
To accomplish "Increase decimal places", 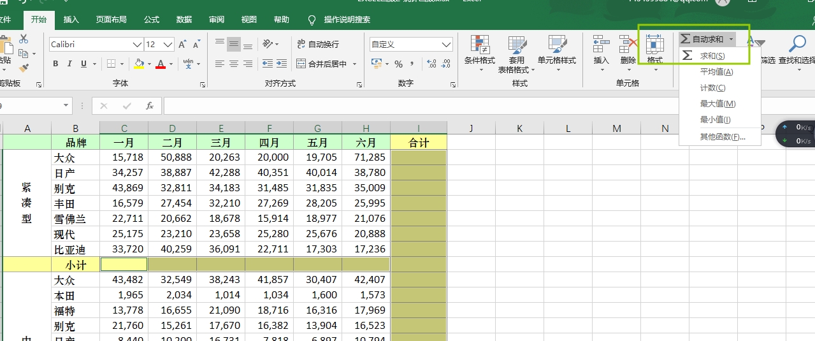I will (431, 64).
